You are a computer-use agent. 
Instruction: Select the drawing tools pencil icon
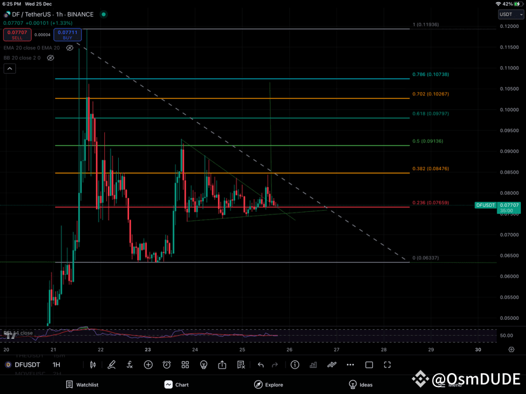pyautogui.click(x=111, y=365)
